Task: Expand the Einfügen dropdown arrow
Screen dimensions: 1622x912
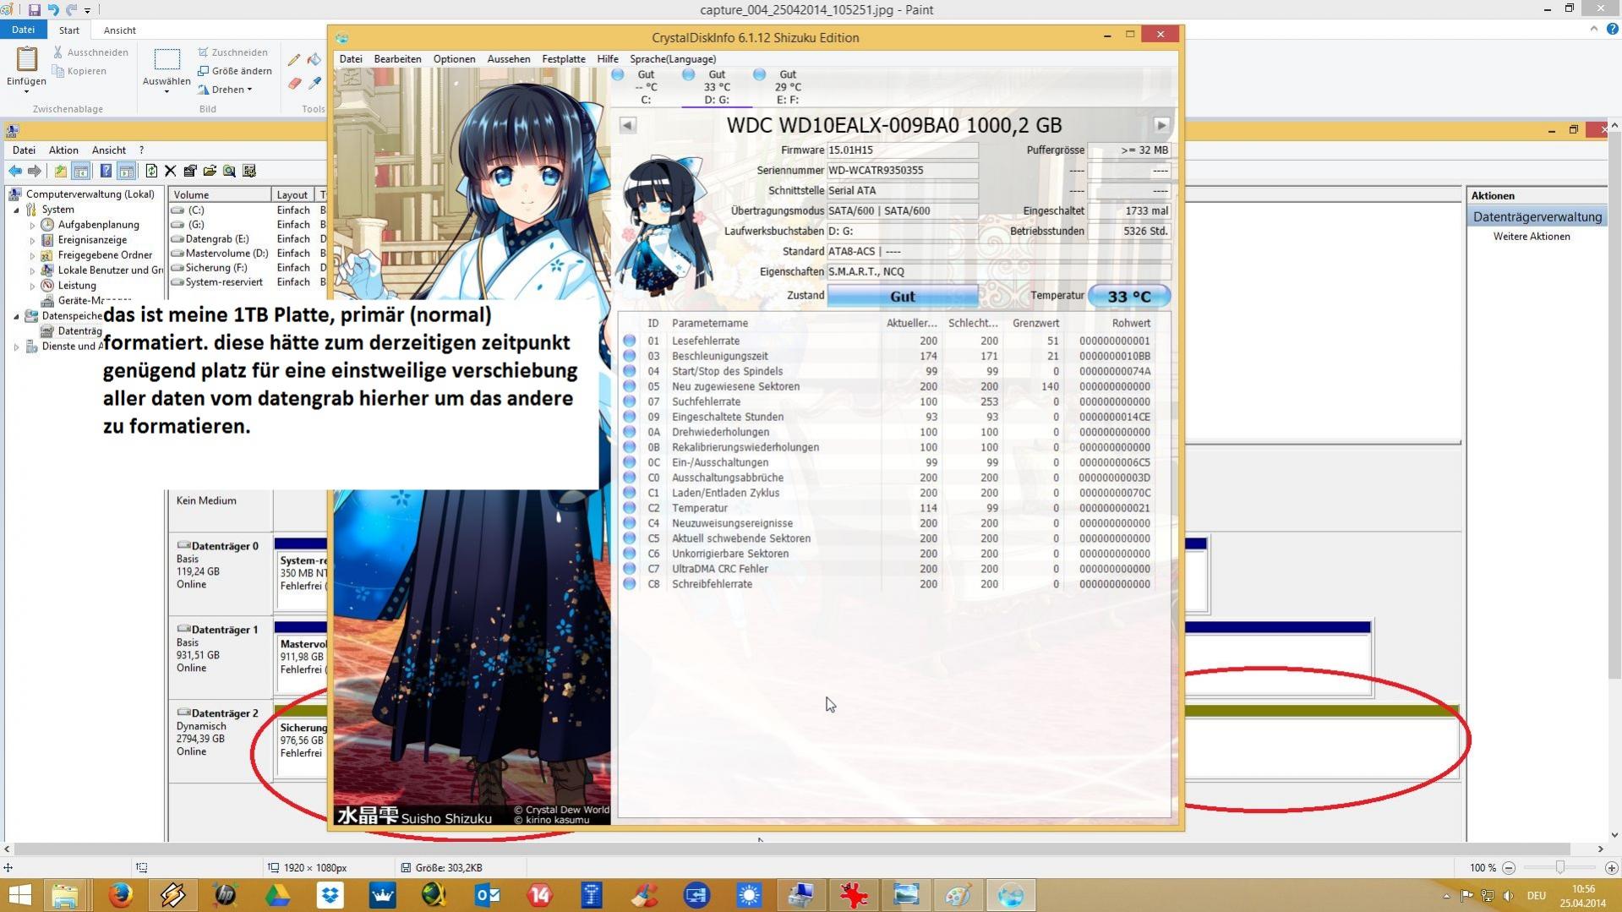Action: pos(26,91)
